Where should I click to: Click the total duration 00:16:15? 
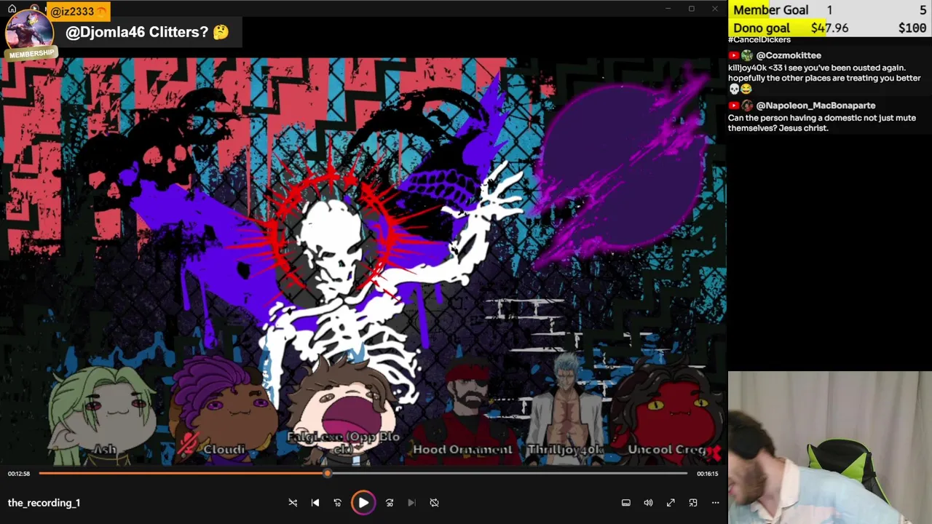point(707,474)
